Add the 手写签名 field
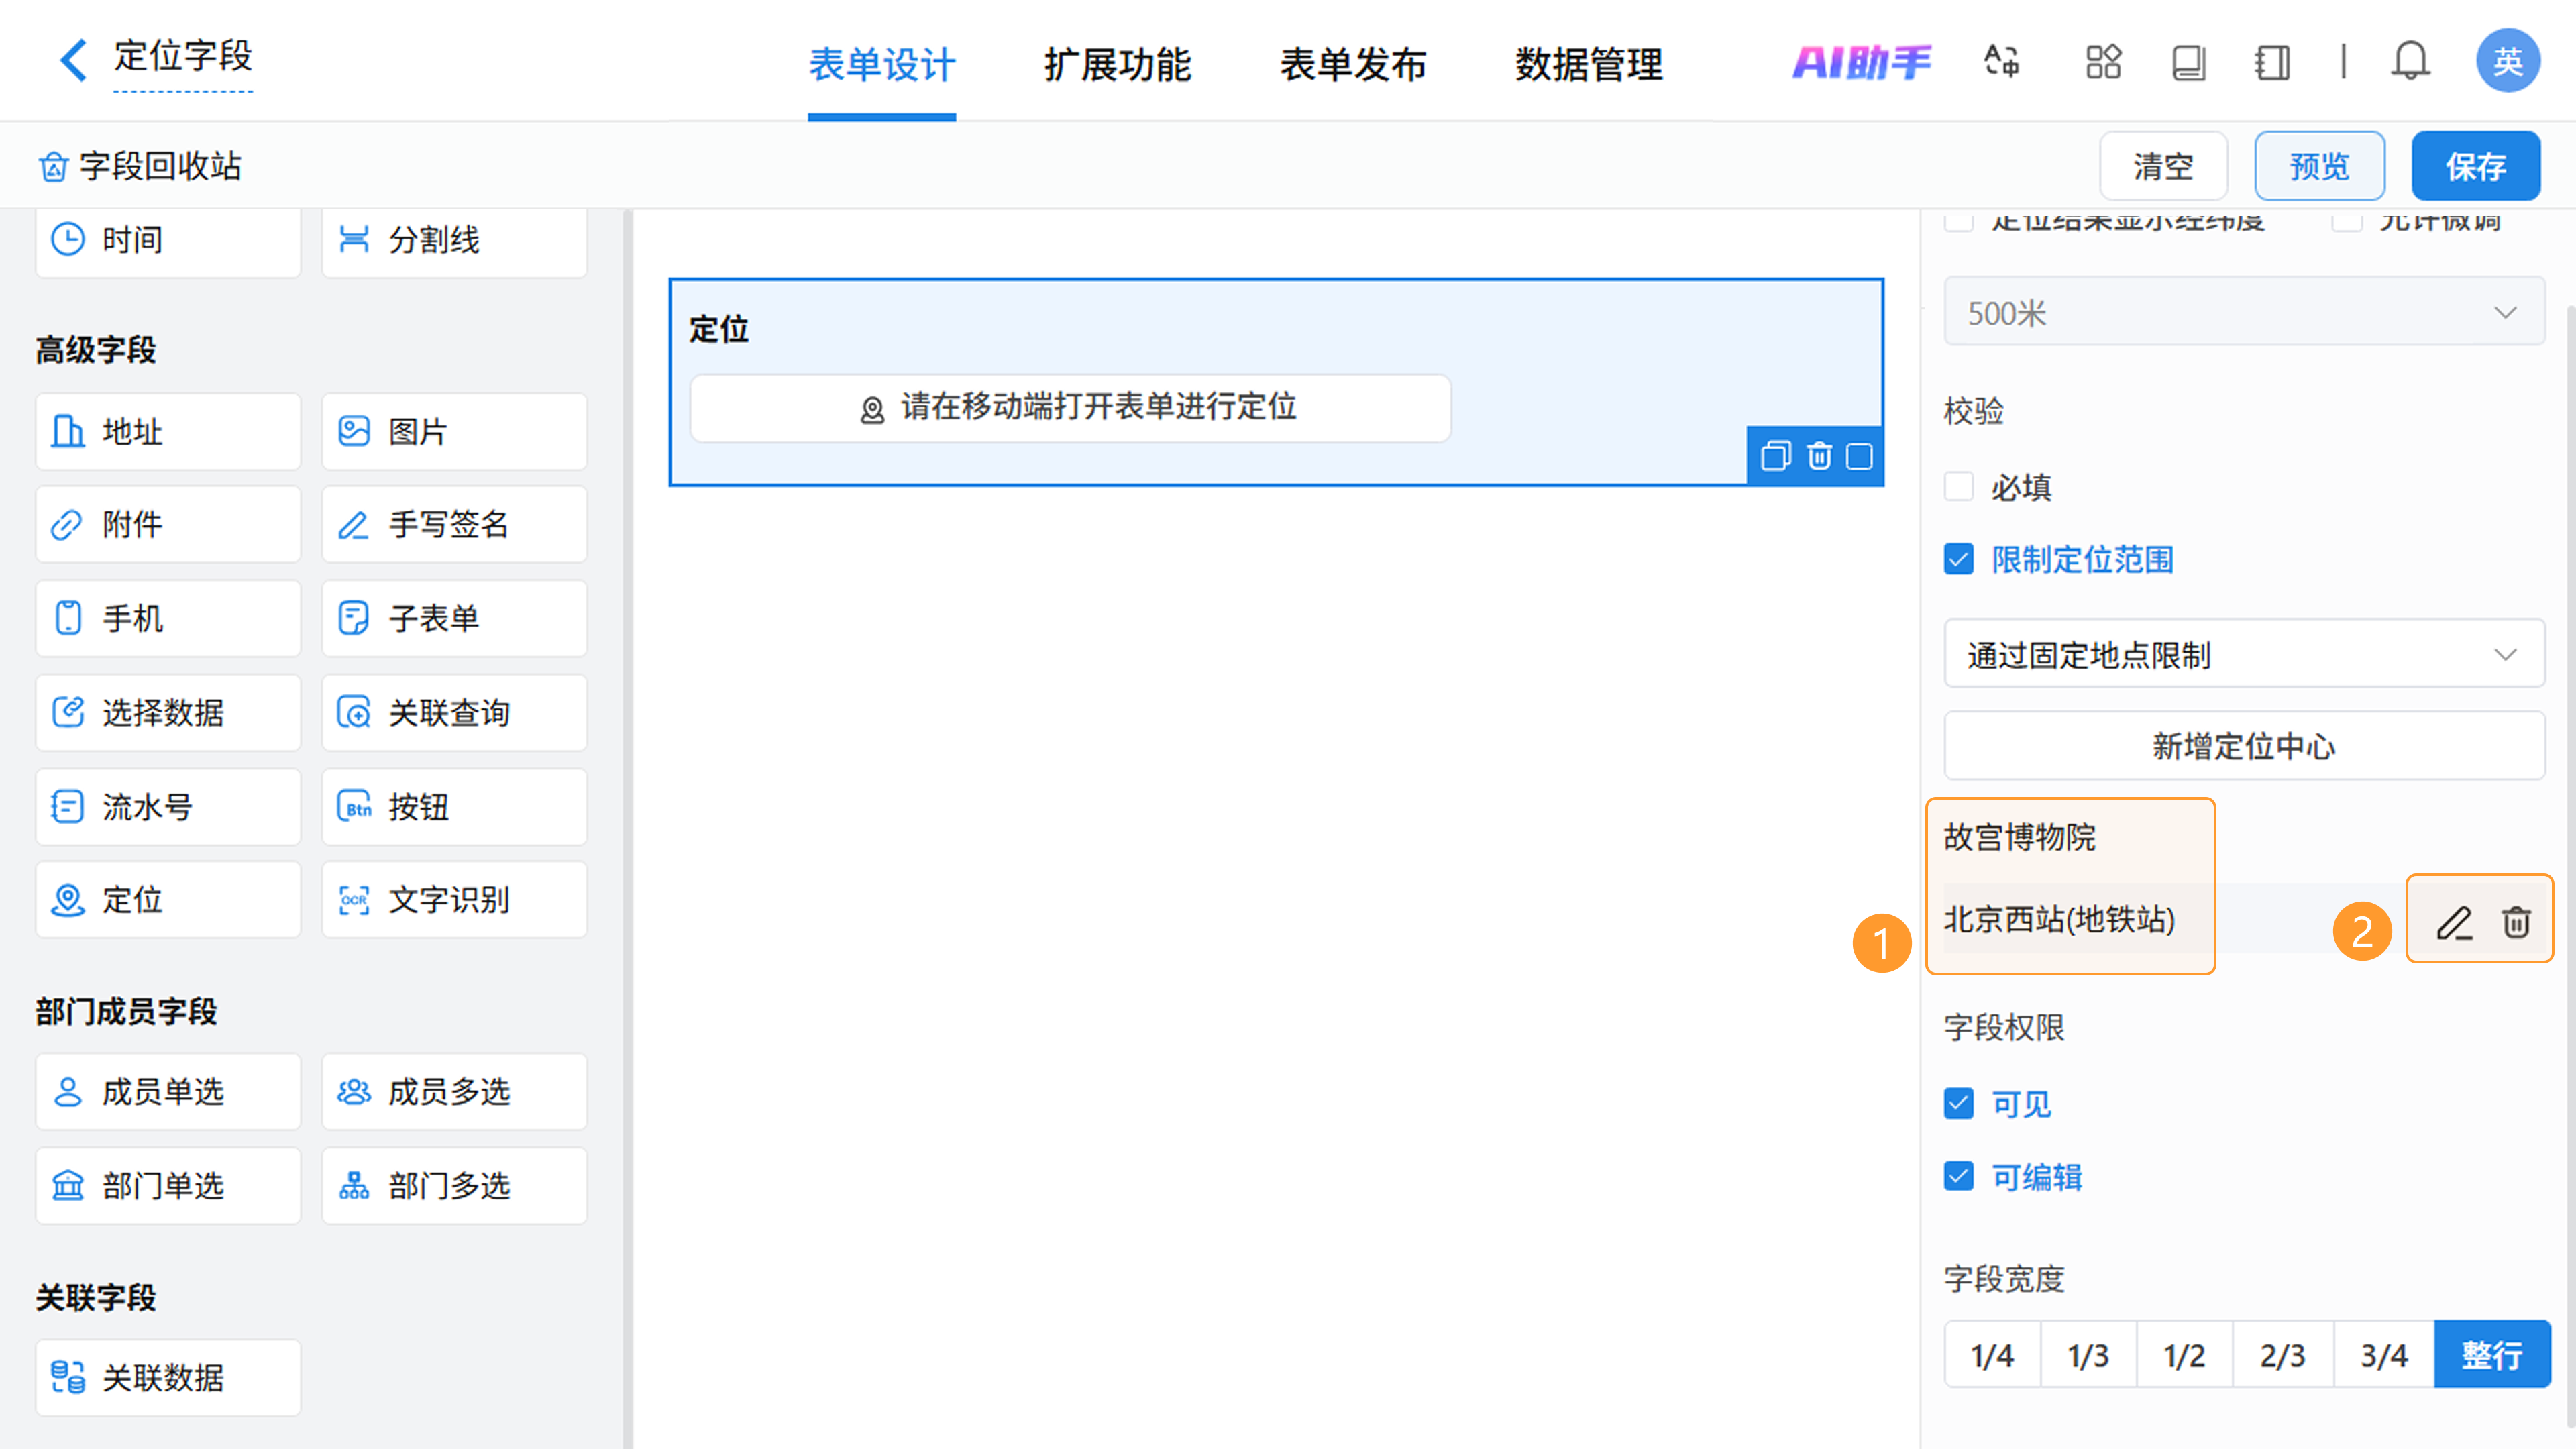This screenshot has height=1449, width=2576. 454,525
